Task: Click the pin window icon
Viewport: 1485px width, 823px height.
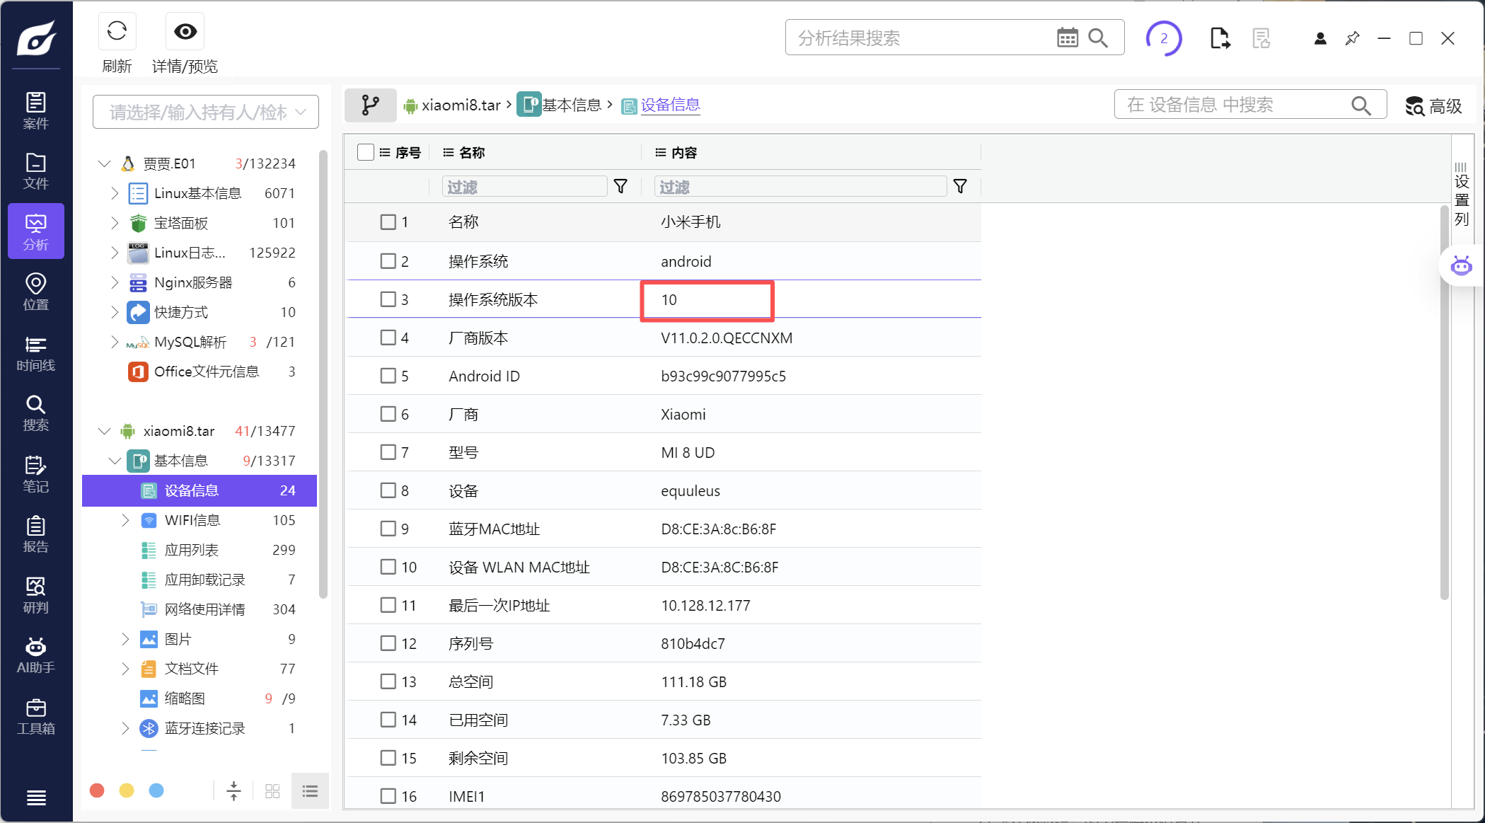Action: coord(1352,38)
